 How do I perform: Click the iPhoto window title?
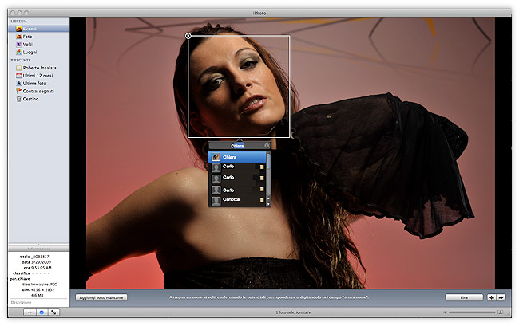(x=259, y=14)
